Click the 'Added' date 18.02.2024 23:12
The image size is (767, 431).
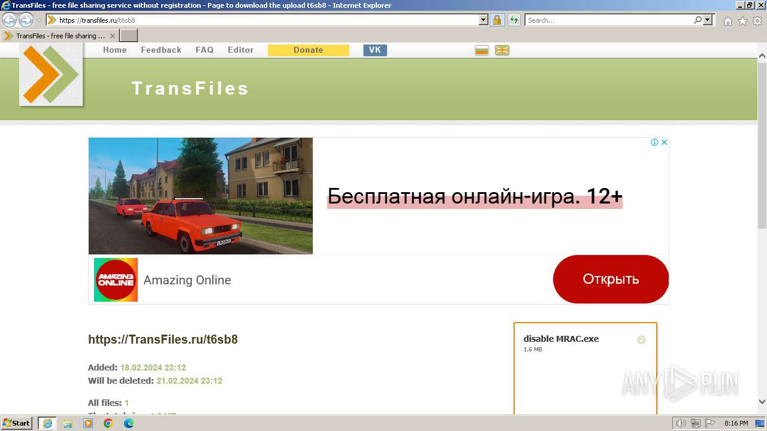[x=153, y=368]
